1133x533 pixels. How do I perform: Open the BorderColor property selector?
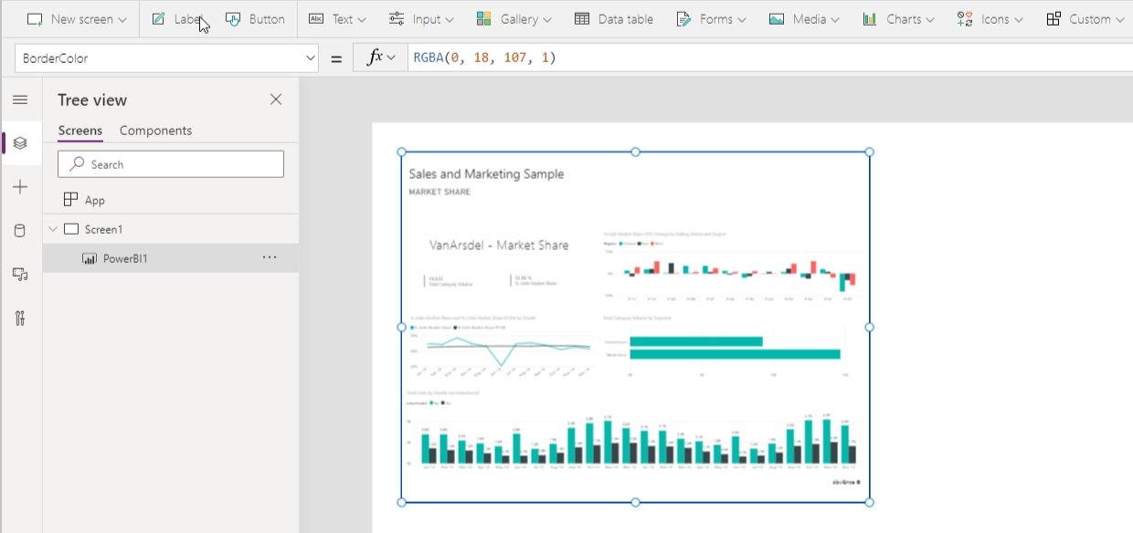[166, 58]
